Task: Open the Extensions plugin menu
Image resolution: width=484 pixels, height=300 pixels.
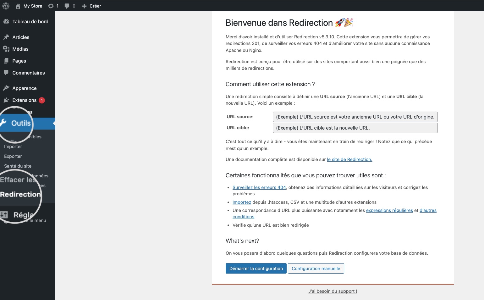Action: [28, 100]
